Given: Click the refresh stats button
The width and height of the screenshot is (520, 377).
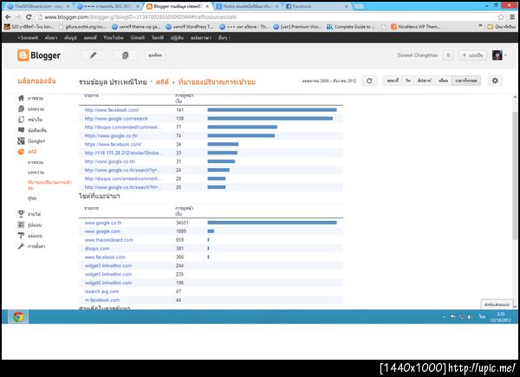Looking at the screenshot, I should (x=369, y=81).
